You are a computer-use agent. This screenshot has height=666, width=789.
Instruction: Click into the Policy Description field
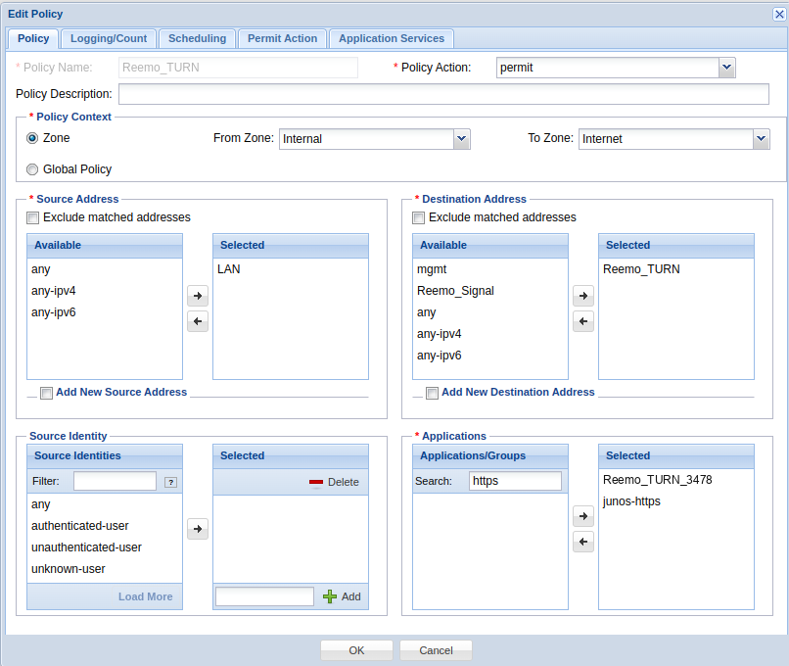pyautogui.click(x=443, y=94)
